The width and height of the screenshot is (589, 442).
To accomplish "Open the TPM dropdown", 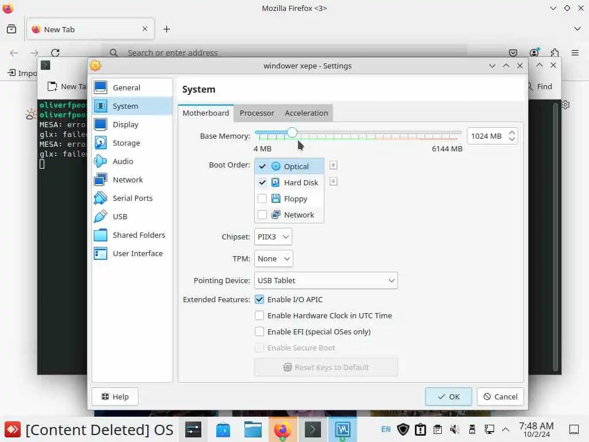I will (x=273, y=258).
